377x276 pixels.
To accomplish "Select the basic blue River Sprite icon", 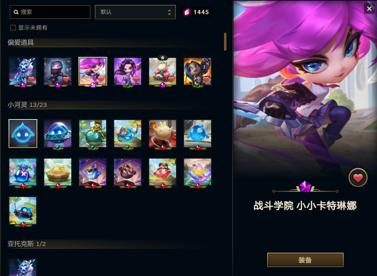I will click(23, 133).
